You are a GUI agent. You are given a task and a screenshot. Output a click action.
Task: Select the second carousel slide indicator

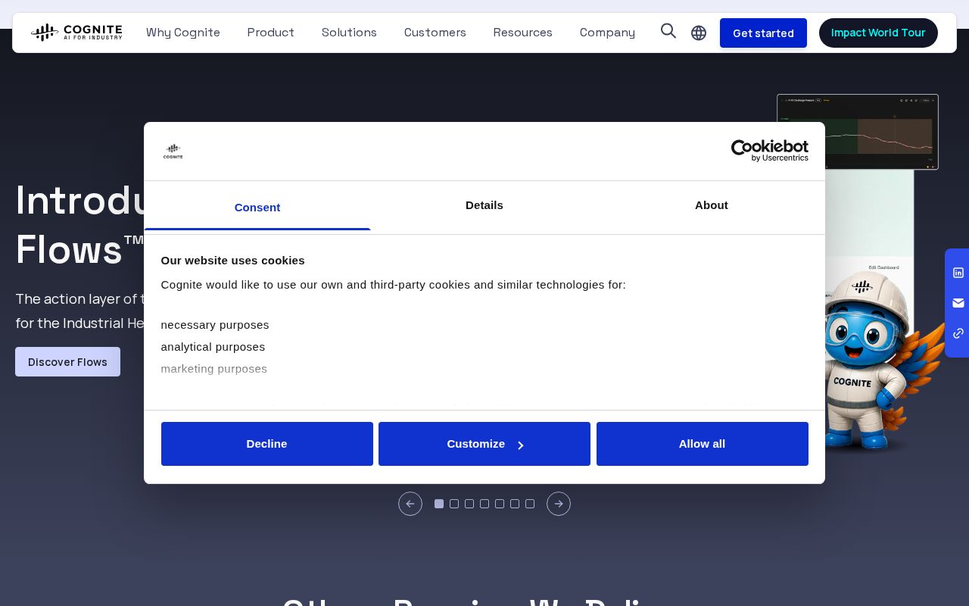454,504
